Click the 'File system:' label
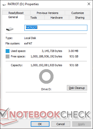The image size is (93, 129). (x=13, y=43)
